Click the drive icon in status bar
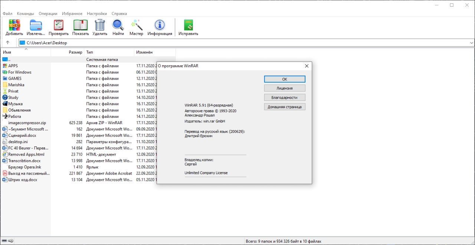Image resolution: width=475 pixels, height=245 pixels. coord(4,241)
